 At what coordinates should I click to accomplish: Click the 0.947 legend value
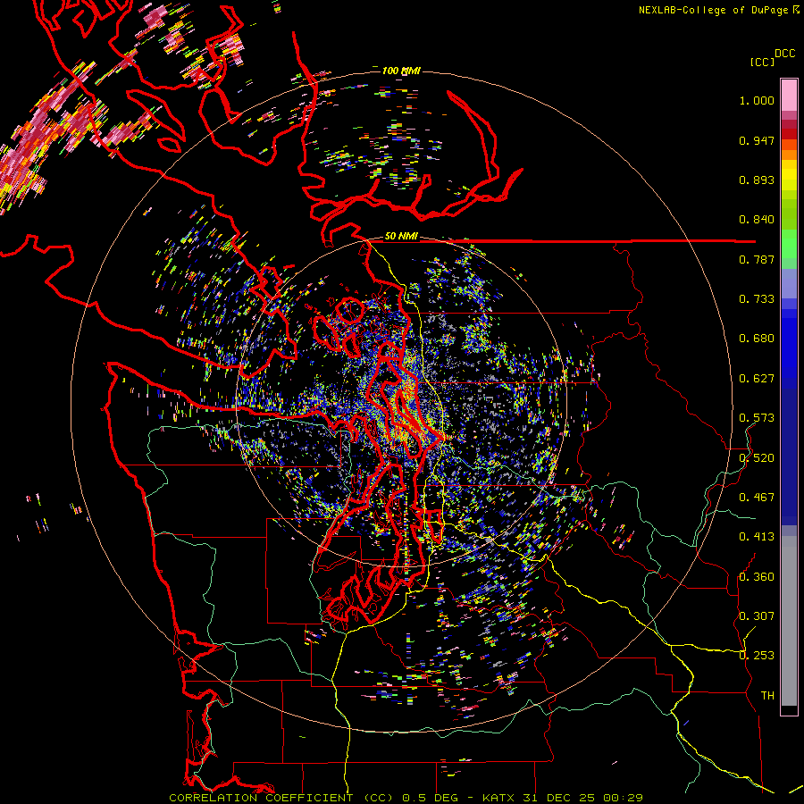(757, 140)
